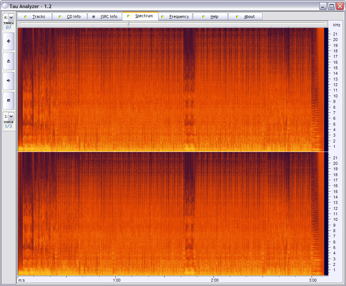The height and width of the screenshot is (286, 346).
Task: Open the Help tab
Action: [210, 16]
